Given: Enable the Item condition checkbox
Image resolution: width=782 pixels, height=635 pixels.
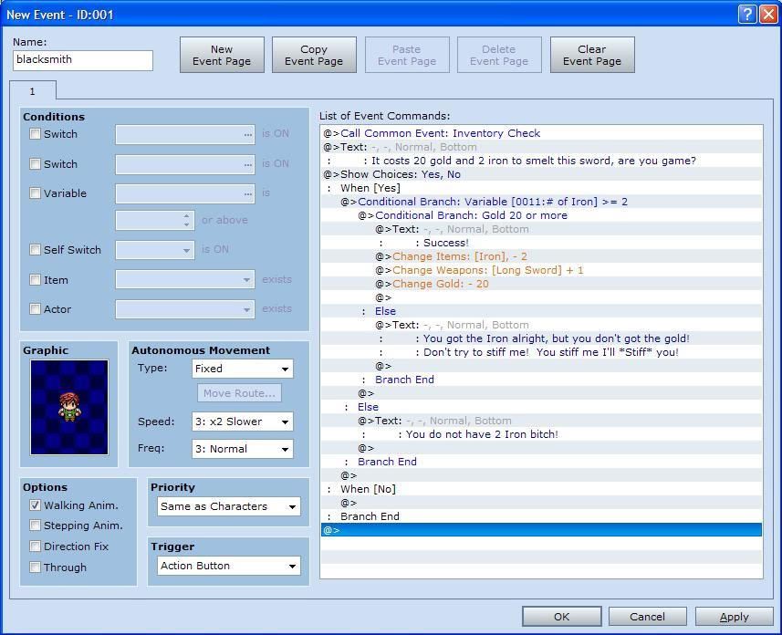Looking at the screenshot, I should point(35,280).
